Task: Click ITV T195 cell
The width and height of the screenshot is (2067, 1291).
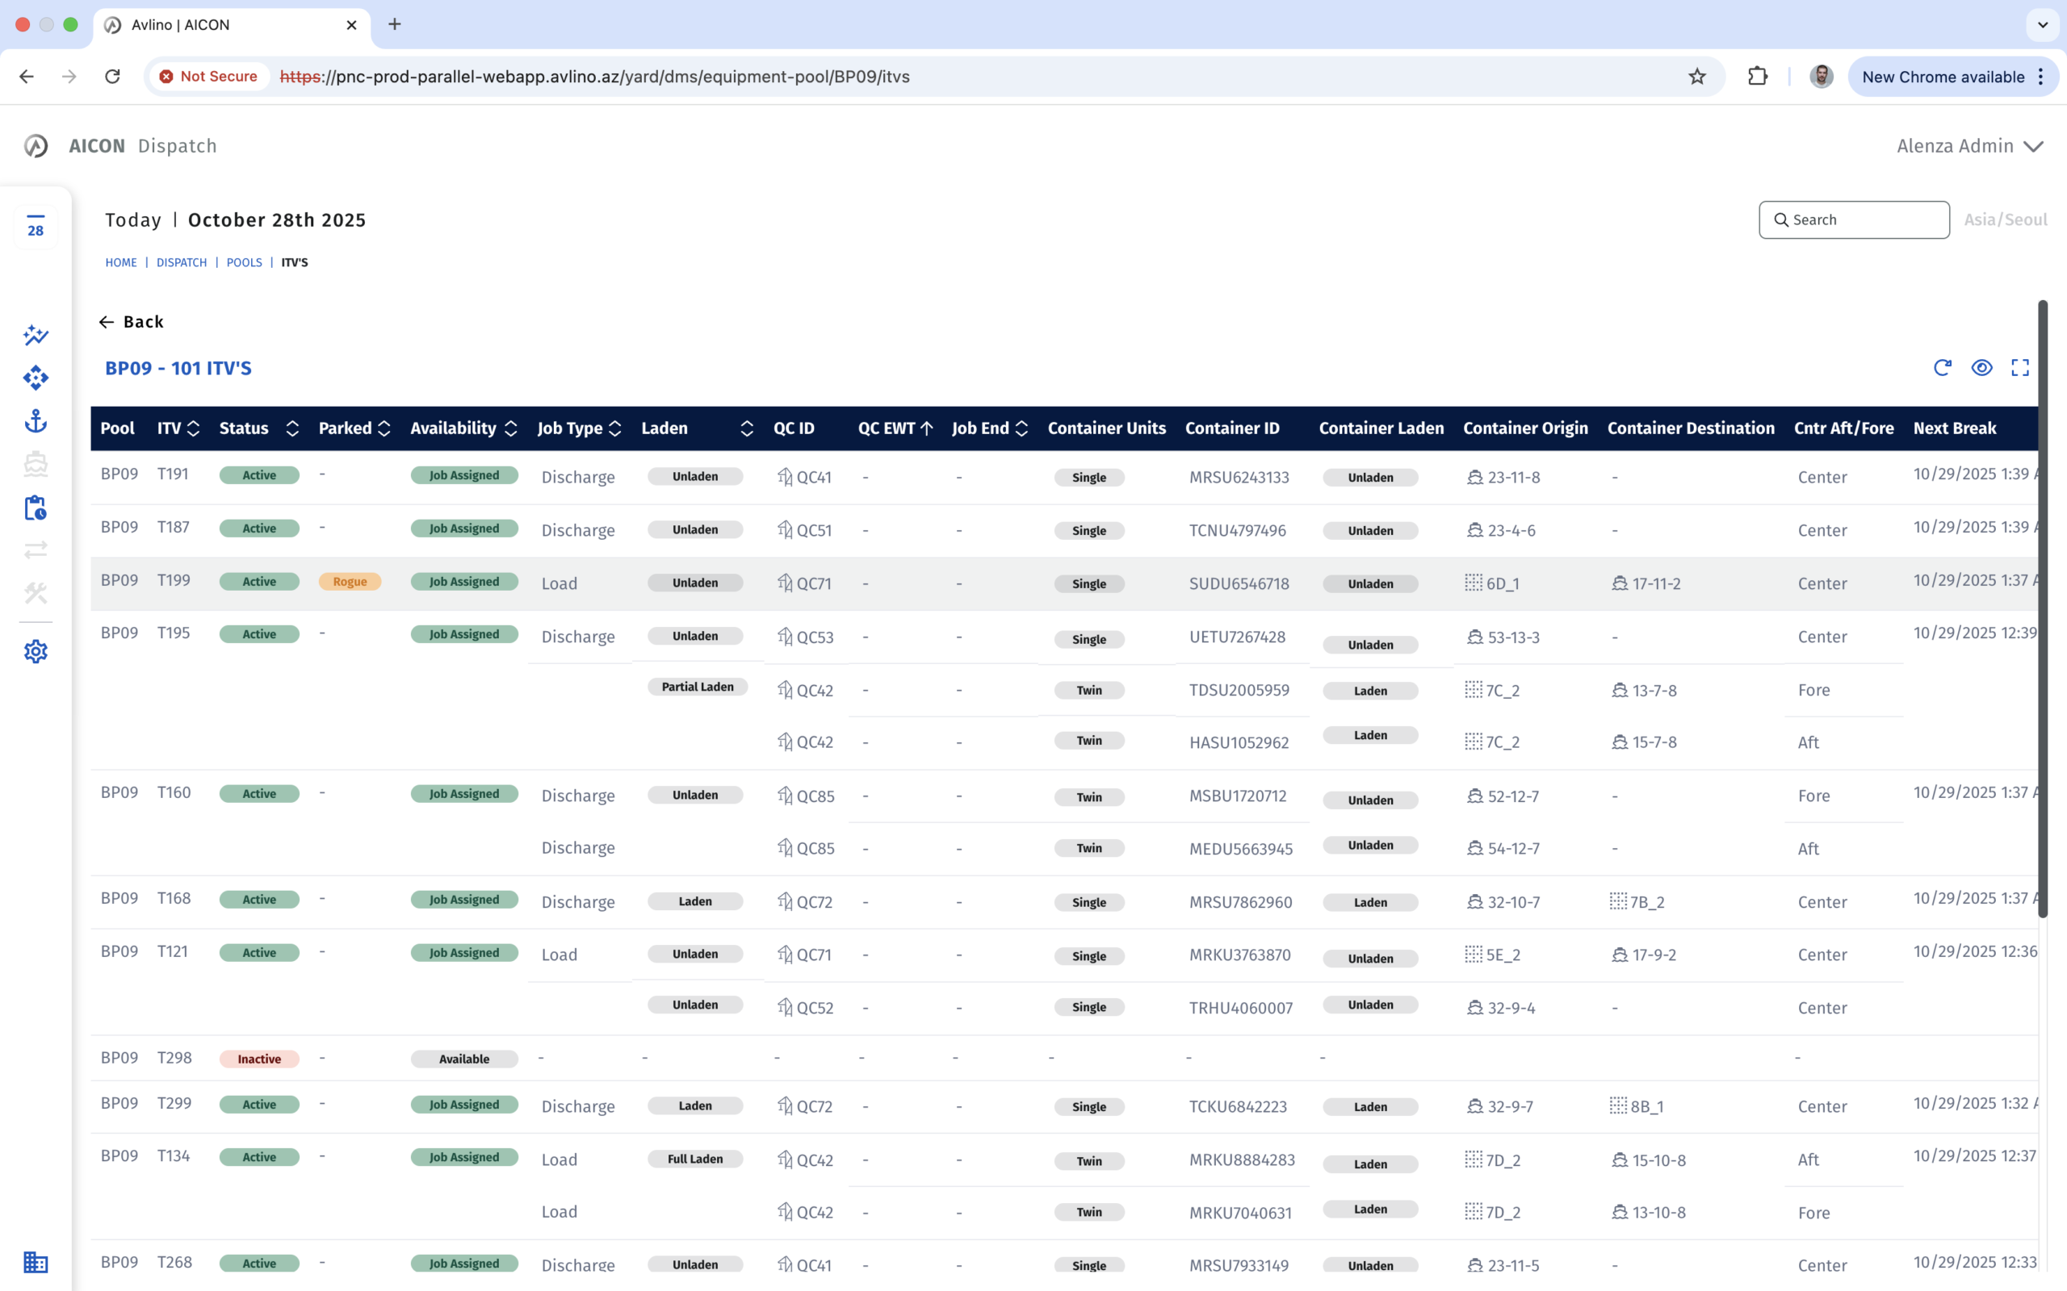Action: coord(174,633)
